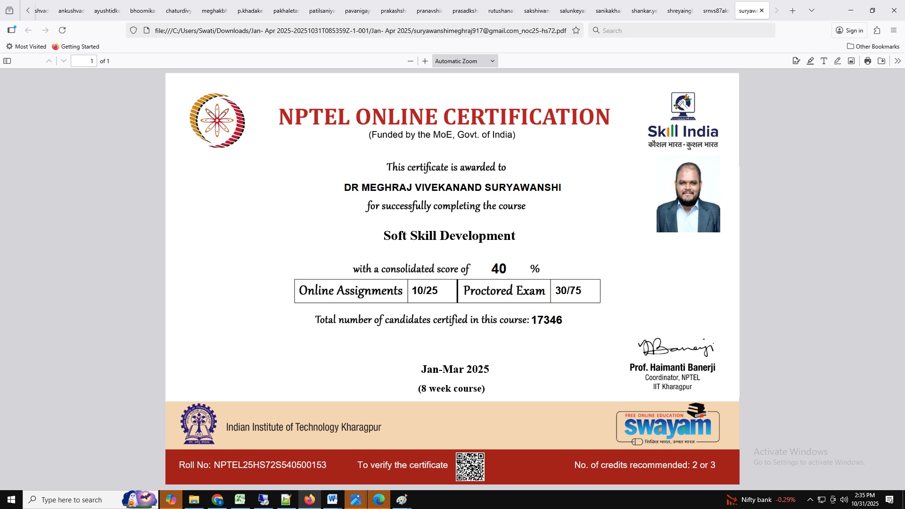Click the Sign in button
This screenshot has width=905, height=509.
(x=849, y=31)
